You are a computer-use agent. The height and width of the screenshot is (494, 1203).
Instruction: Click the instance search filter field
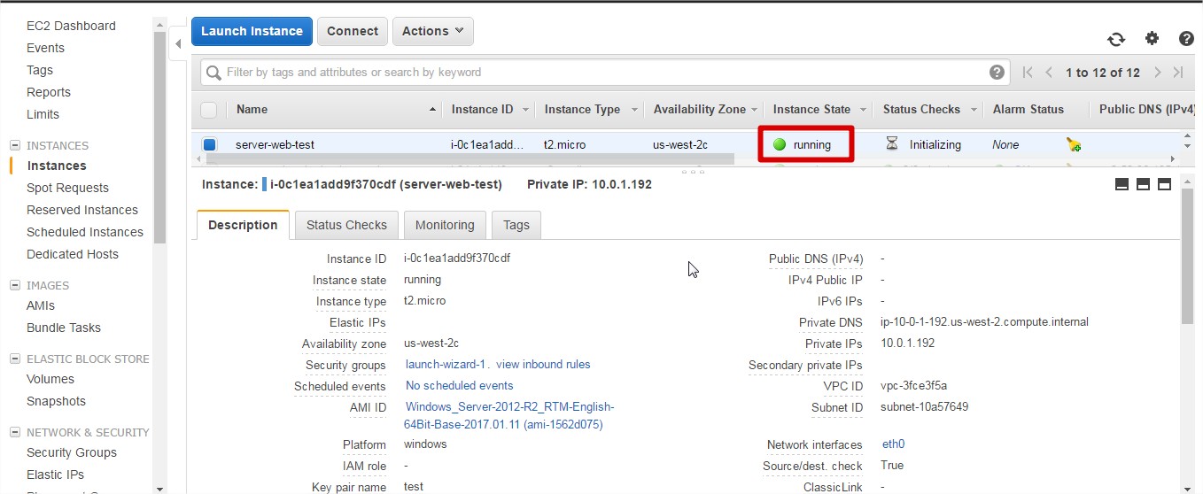(x=606, y=73)
